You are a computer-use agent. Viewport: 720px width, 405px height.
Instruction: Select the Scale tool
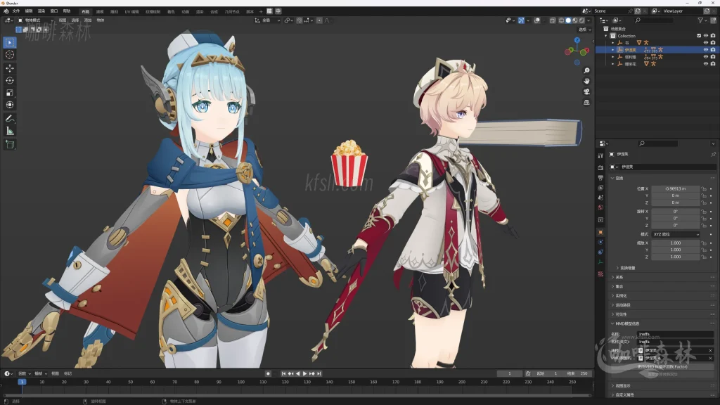point(10,93)
